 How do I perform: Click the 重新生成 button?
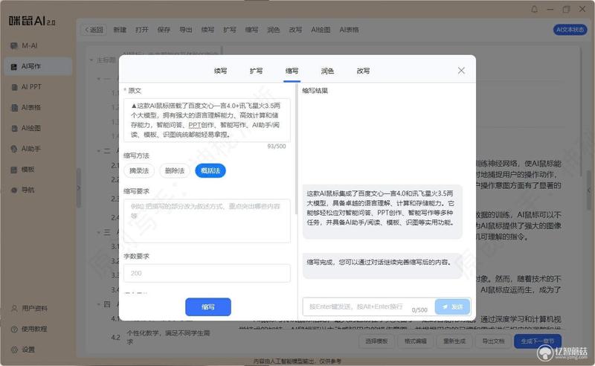(454, 341)
